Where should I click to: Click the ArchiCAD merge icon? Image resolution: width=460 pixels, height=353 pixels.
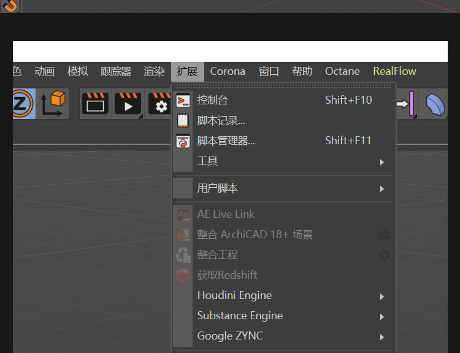click(x=183, y=235)
